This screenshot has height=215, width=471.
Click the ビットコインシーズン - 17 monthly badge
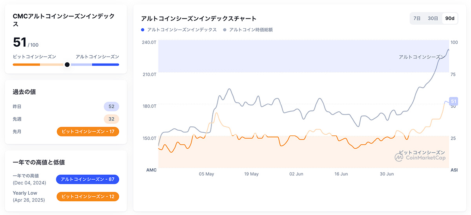click(x=88, y=131)
